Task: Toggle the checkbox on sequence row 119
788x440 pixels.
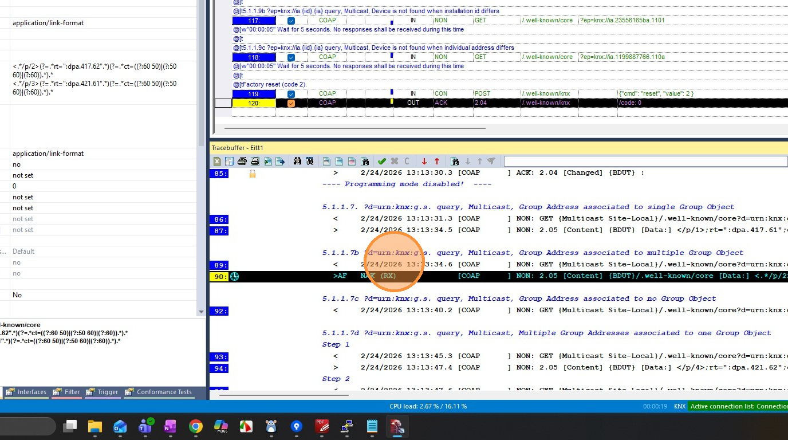Action: [x=291, y=94]
